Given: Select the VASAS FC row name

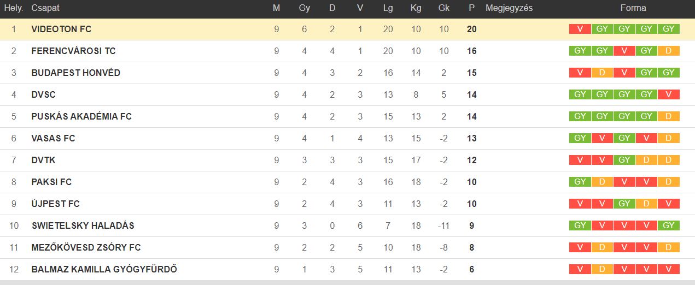Looking at the screenshot, I should 54,138.
